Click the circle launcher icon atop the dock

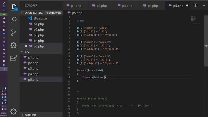[4, 3]
